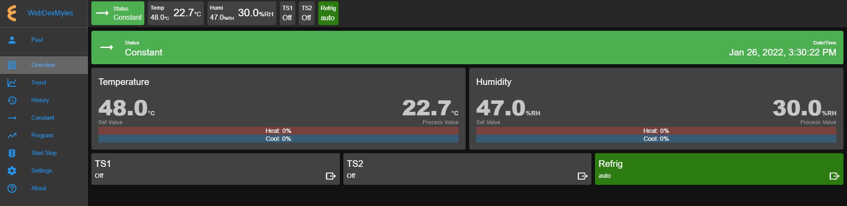
Task: Click the Temperature Cool 0% bar
Action: pyautogui.click(x=279, y=139)
